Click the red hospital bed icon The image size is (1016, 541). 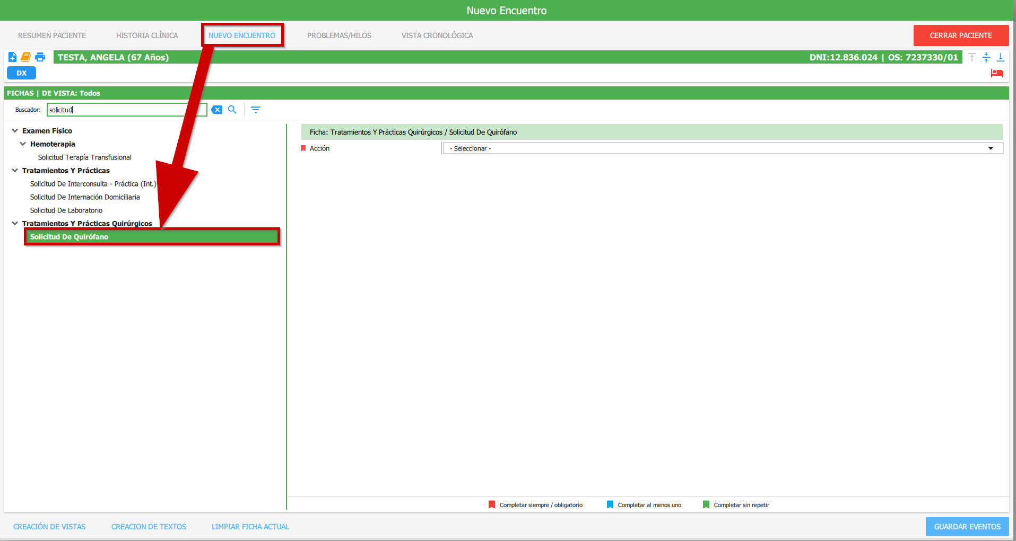997,73
